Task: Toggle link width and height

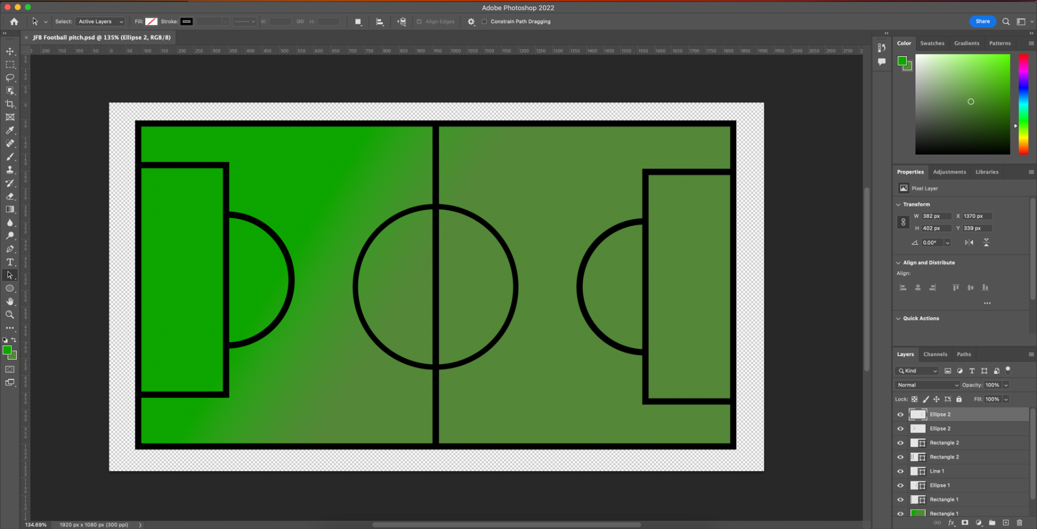Action: (903, 222)
